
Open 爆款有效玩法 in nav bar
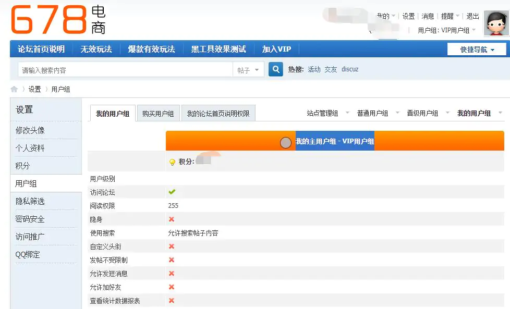pyautogui.click(x=152, y=49)
